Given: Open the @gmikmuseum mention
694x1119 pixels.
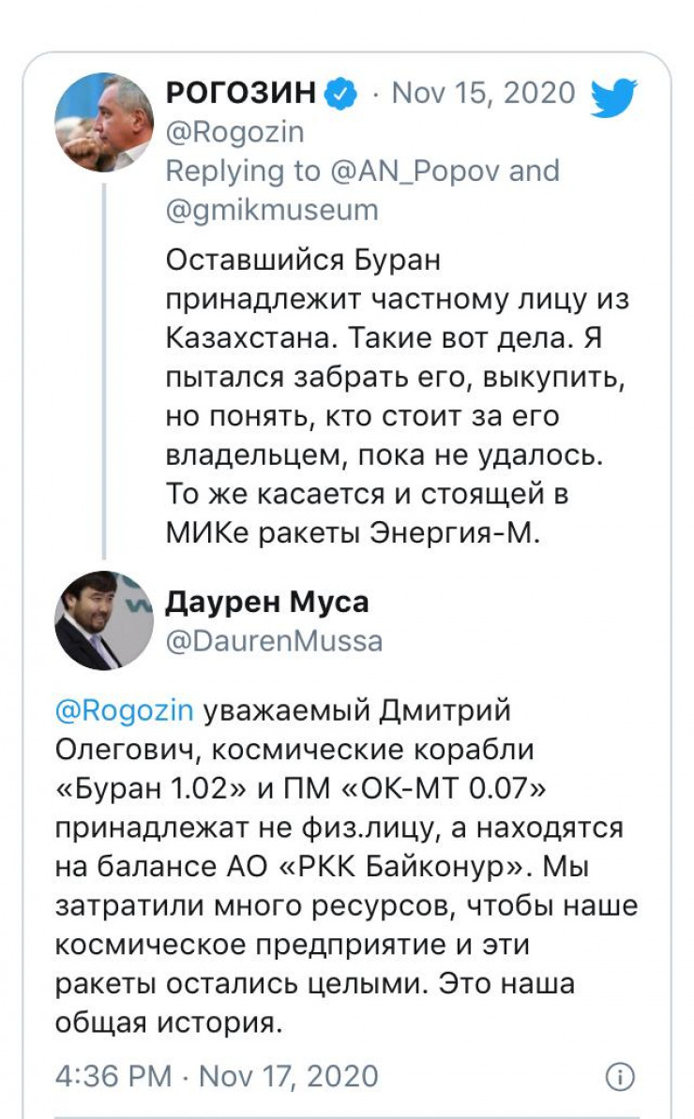Looking at the screenshot, I should pyautogui.click(x=272, y=209).
